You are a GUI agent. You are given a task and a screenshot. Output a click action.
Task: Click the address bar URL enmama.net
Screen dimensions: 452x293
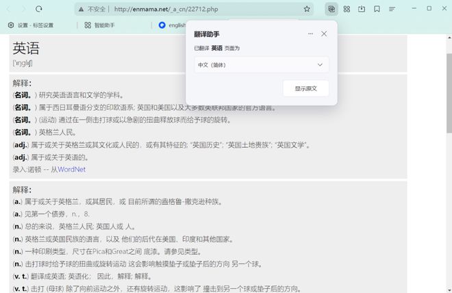166,9
